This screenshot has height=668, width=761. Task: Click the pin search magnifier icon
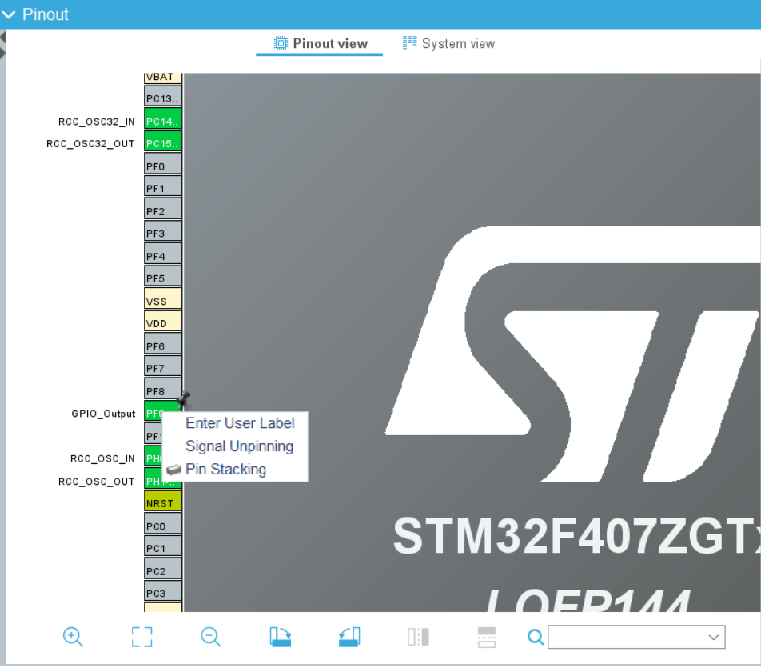click(x=536, y=637)
